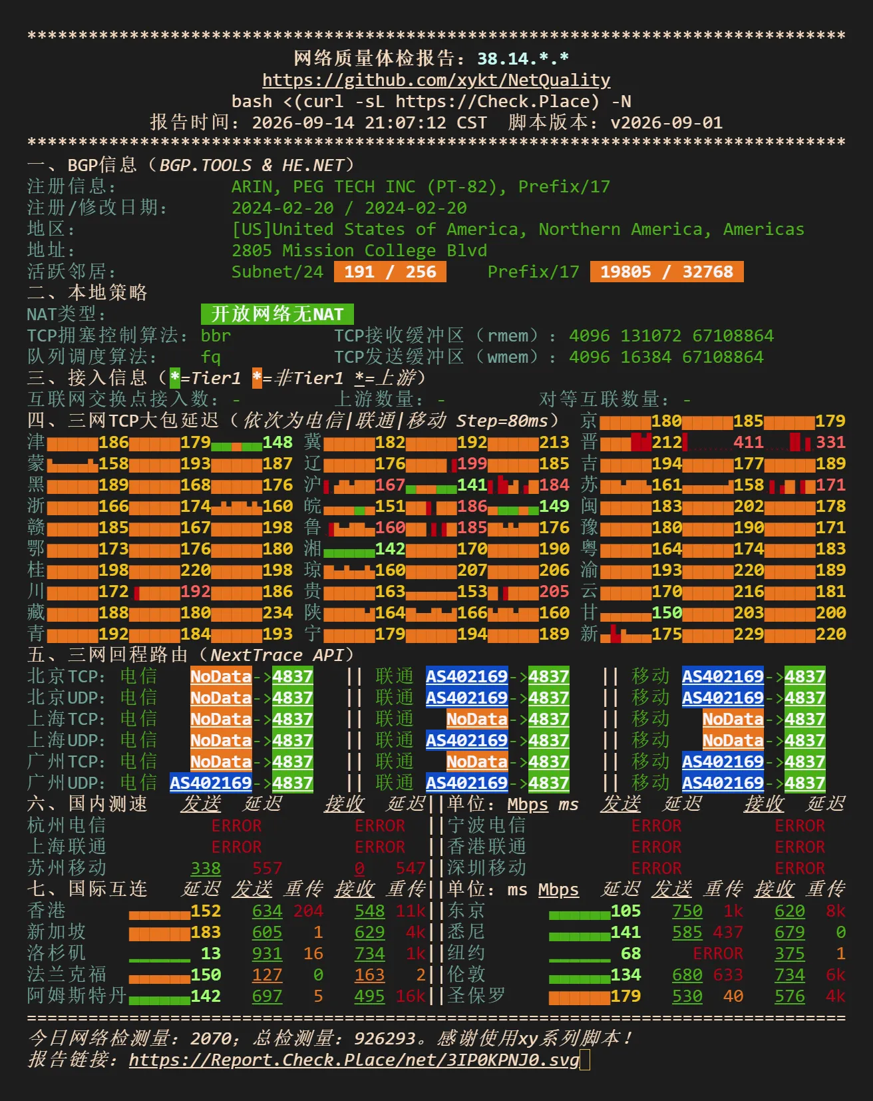Click 东京 send speed 750

coord(687,911)
